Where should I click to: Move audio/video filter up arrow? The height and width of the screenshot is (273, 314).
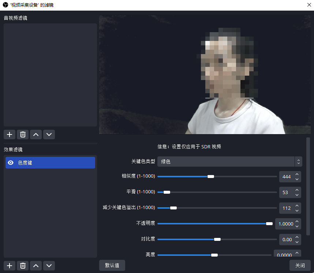(x=36, y=134)
